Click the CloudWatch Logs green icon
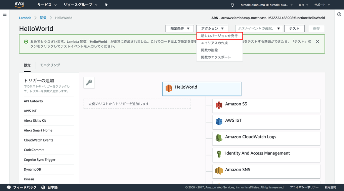This screenshot has width=344, height=191. [219, 138]
